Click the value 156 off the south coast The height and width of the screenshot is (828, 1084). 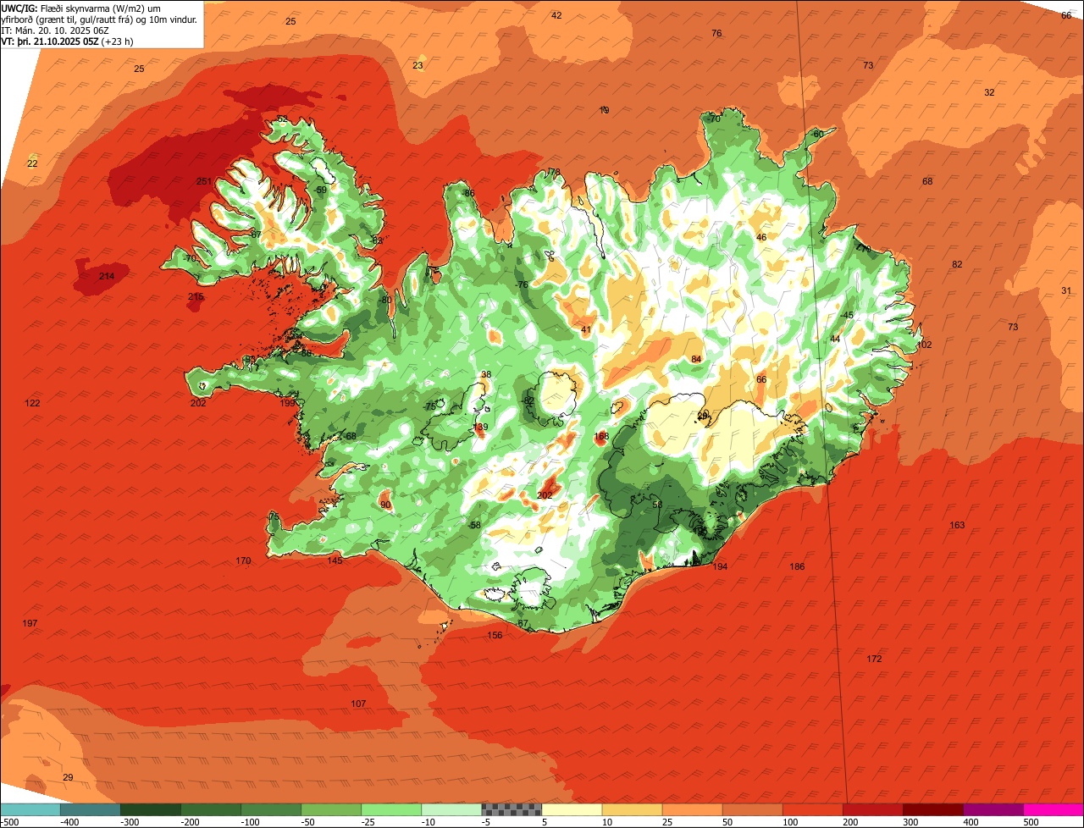pos(495,636)
